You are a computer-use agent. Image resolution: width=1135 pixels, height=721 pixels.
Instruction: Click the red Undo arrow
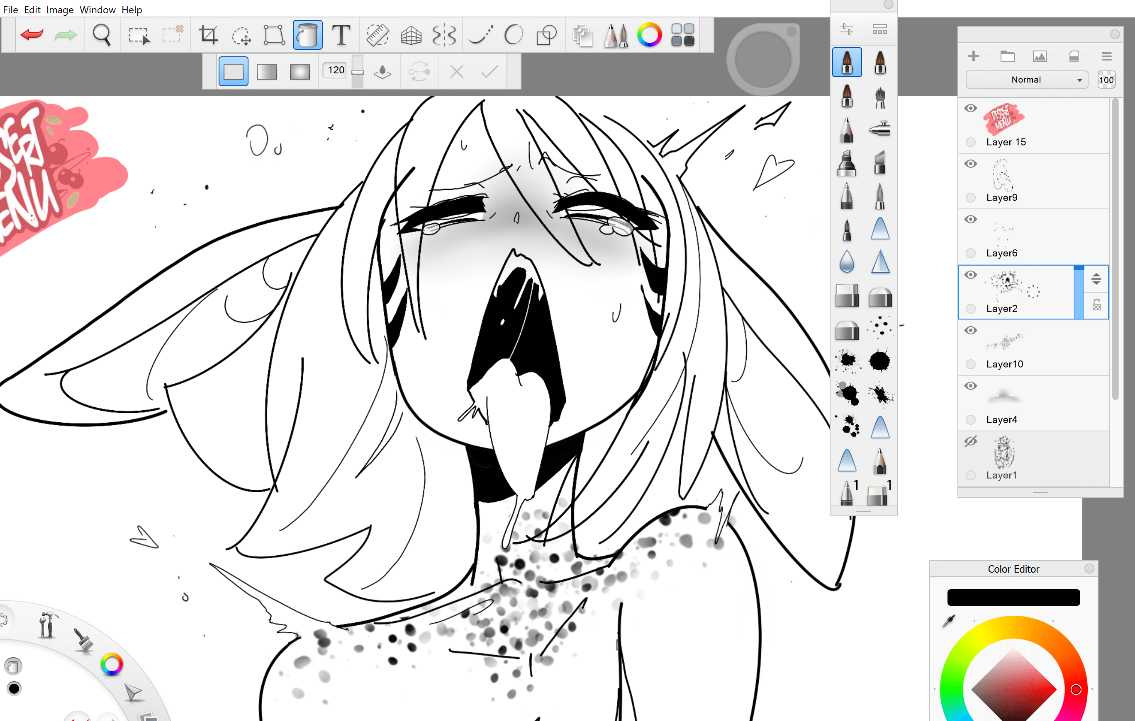tap(32, 35)
